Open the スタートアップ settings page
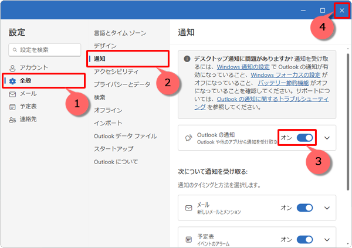 (114, 149)
